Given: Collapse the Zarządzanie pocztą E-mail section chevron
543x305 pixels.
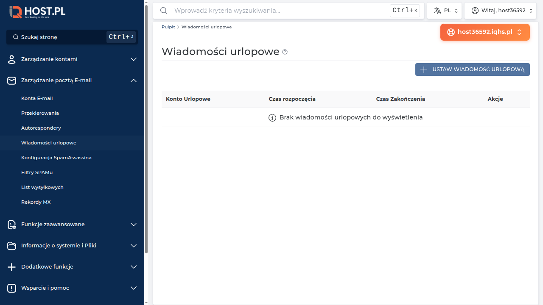Looking at the screenshot, I should 134,80.
